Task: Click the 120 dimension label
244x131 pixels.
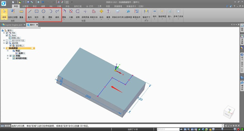Action: pos(140,99)
